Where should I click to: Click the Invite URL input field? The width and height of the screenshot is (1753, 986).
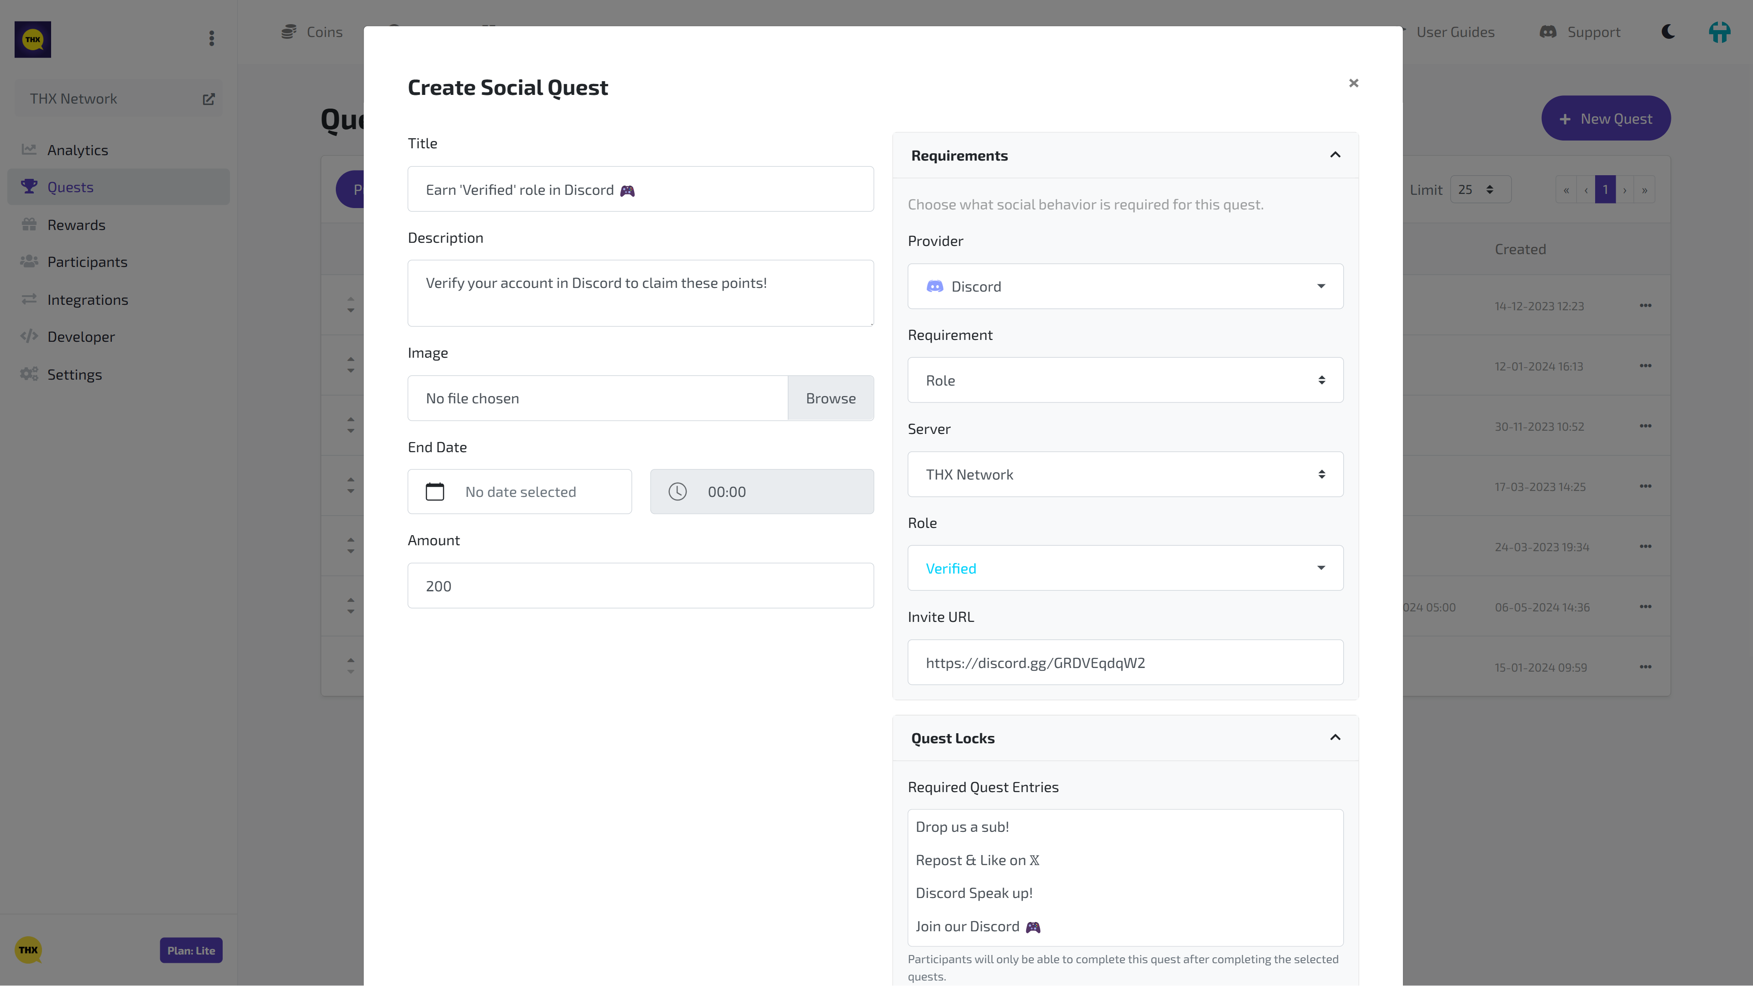pyautogui.click(x=1125, y=662)
